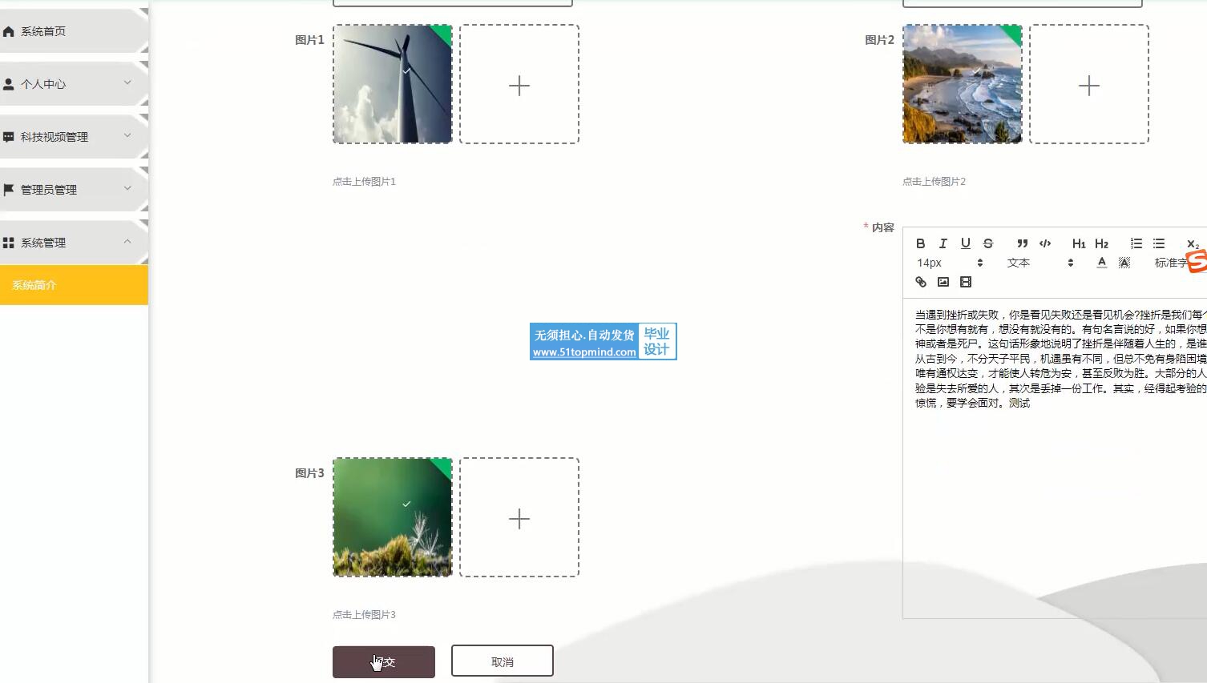Create an ordered numbered list

click(x=1136, y=243)
